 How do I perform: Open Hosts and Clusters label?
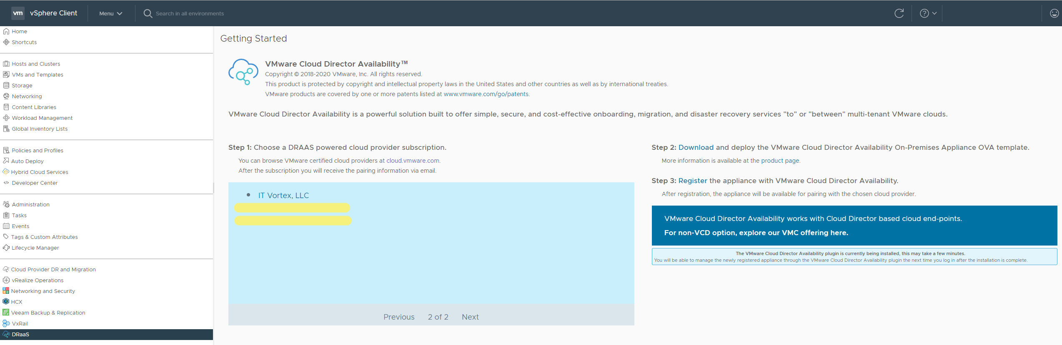point(36,64)
